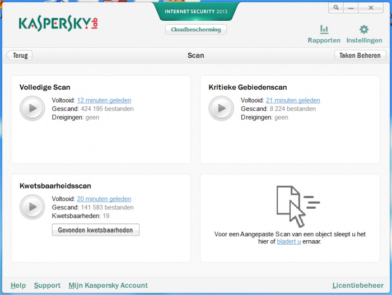Click the 'Kritieke Gebiedenscan' heading
This screenshot has height=295, width=392.
pos(248,87)
